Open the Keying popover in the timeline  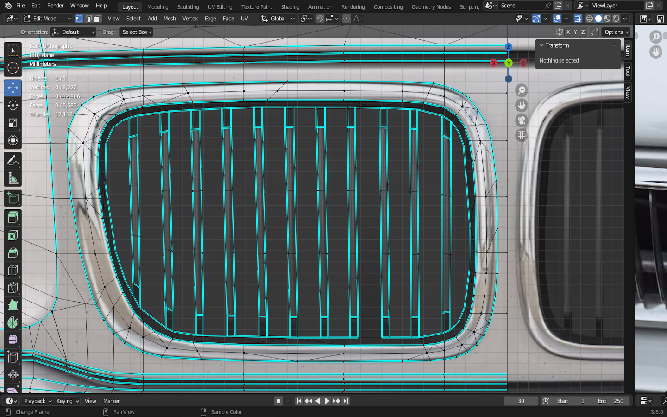(67, 401)
